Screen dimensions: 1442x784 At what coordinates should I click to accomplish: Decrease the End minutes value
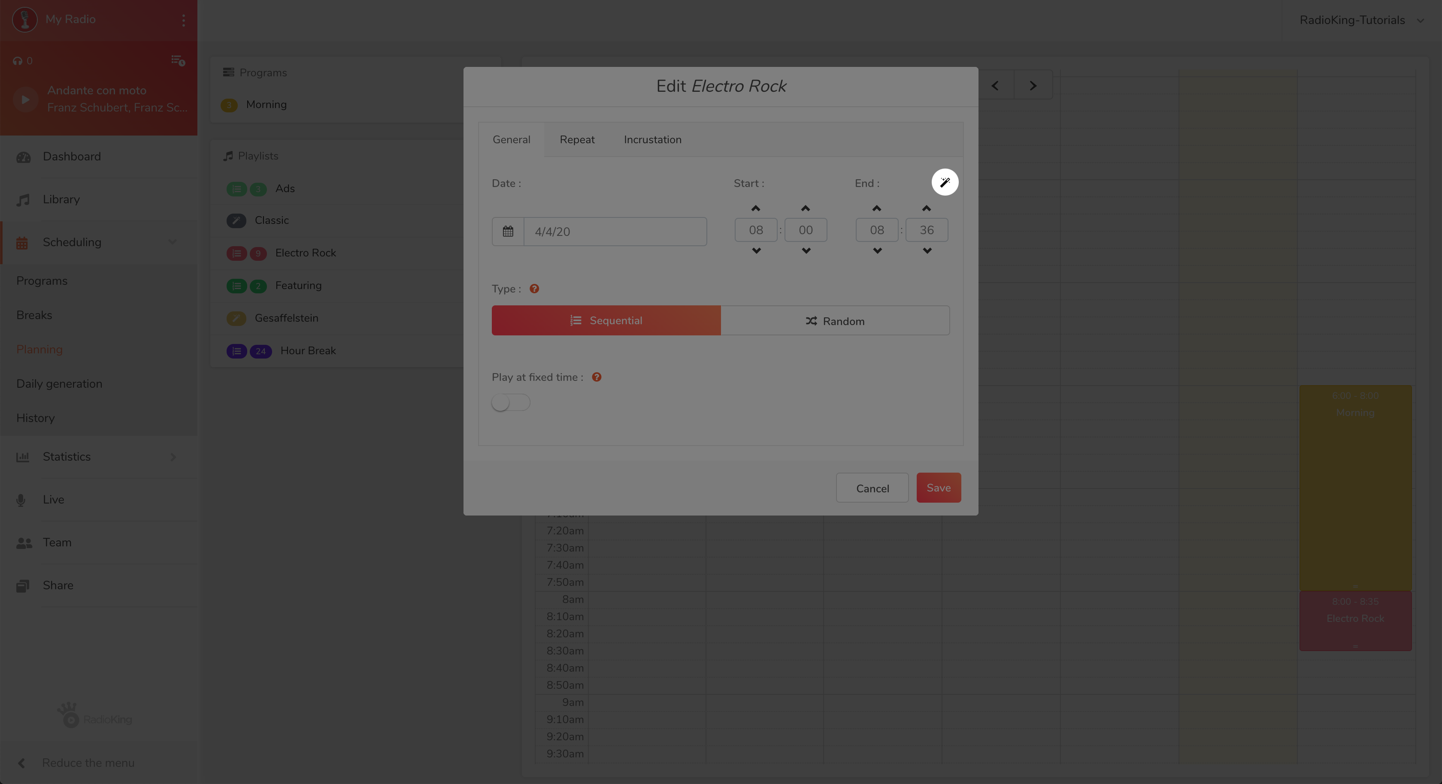click(x=927, y=251)
